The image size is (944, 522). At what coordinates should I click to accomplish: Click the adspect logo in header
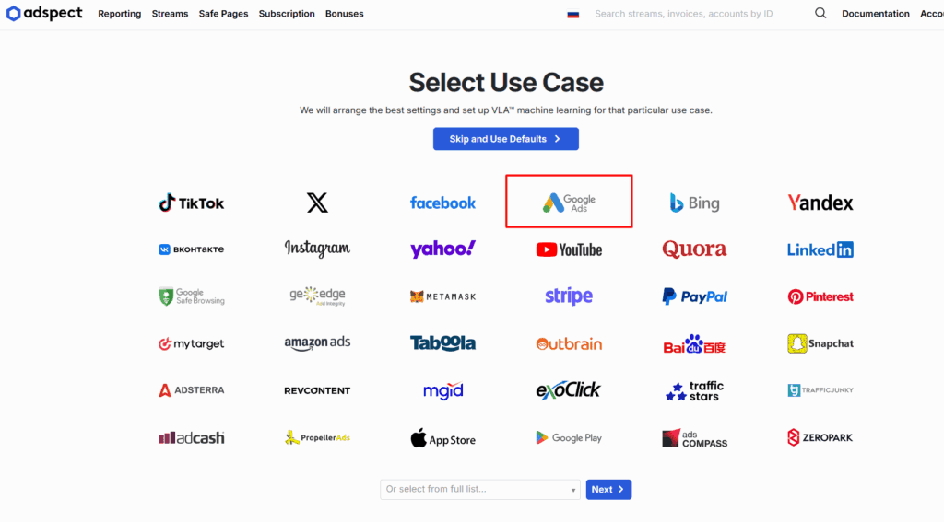(44, 14)
